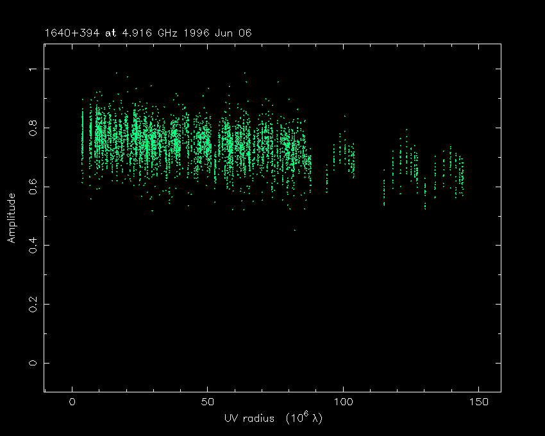
Task: Click the x-axis tick label 50
Action: [x=207, y=403]
